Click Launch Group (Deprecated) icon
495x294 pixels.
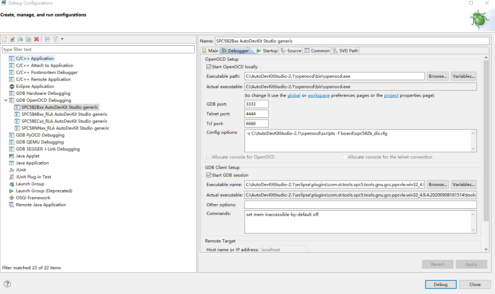12,191
